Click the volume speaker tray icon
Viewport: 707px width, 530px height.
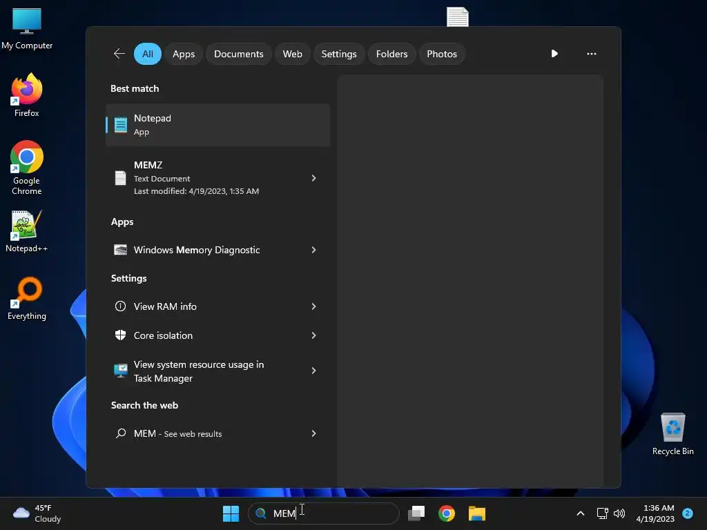click(x=619, y=513)
